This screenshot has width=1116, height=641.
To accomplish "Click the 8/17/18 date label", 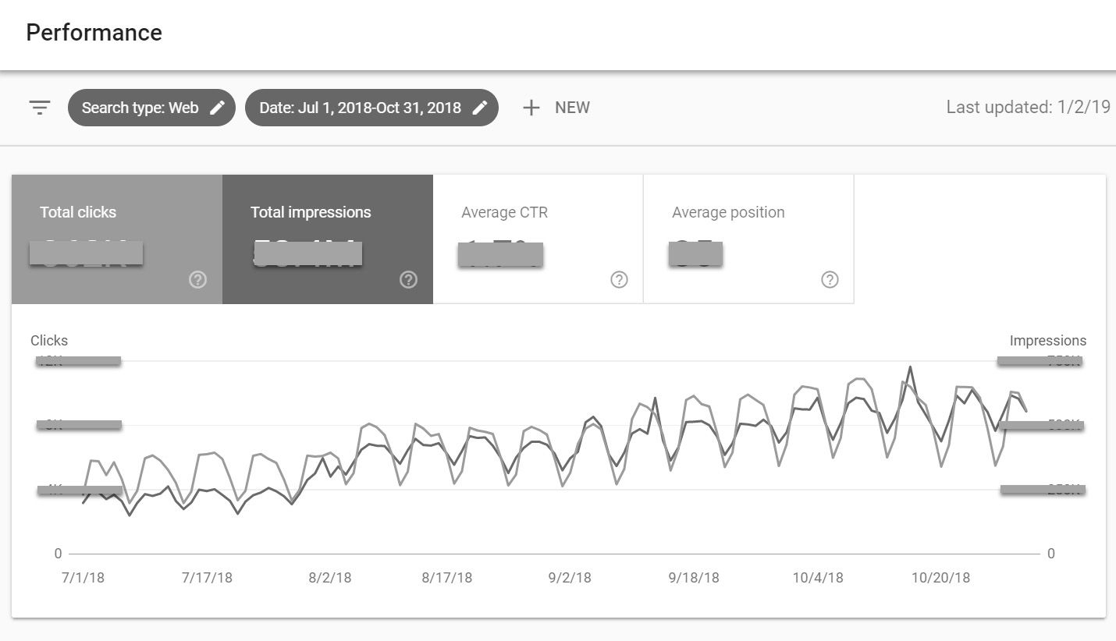I will pyautogui.click(x=447, y=578).
